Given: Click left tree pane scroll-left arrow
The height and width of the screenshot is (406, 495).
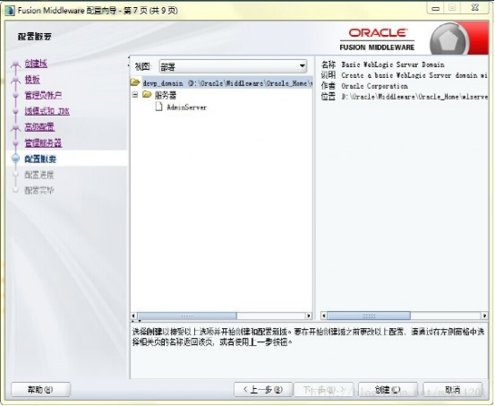Looking at the screenshot, I should pos(133,315).
